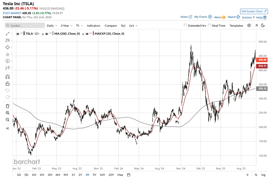
Task: Undo last chart action
Action: point(7,90)
